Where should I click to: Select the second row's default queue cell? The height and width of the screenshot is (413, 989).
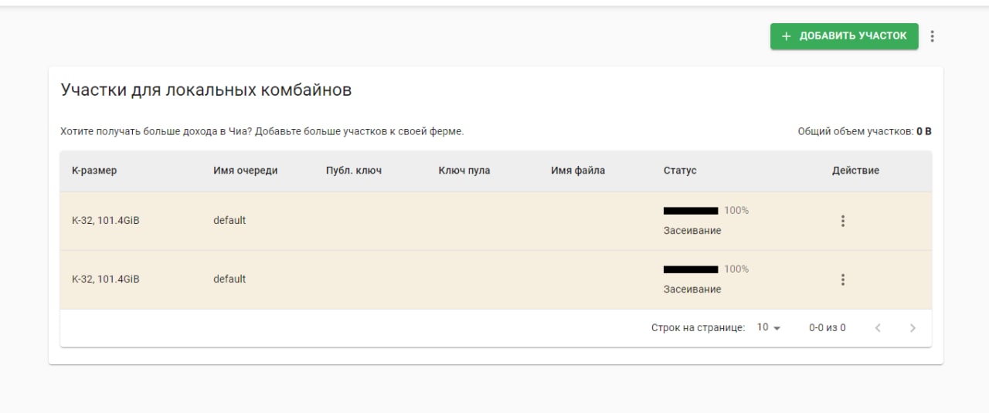pos(229,279)
